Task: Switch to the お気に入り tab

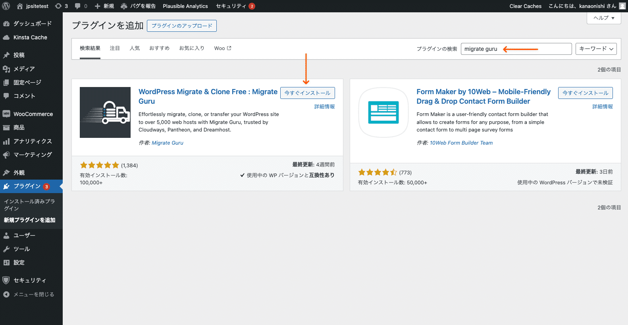Action: point(192,48)
